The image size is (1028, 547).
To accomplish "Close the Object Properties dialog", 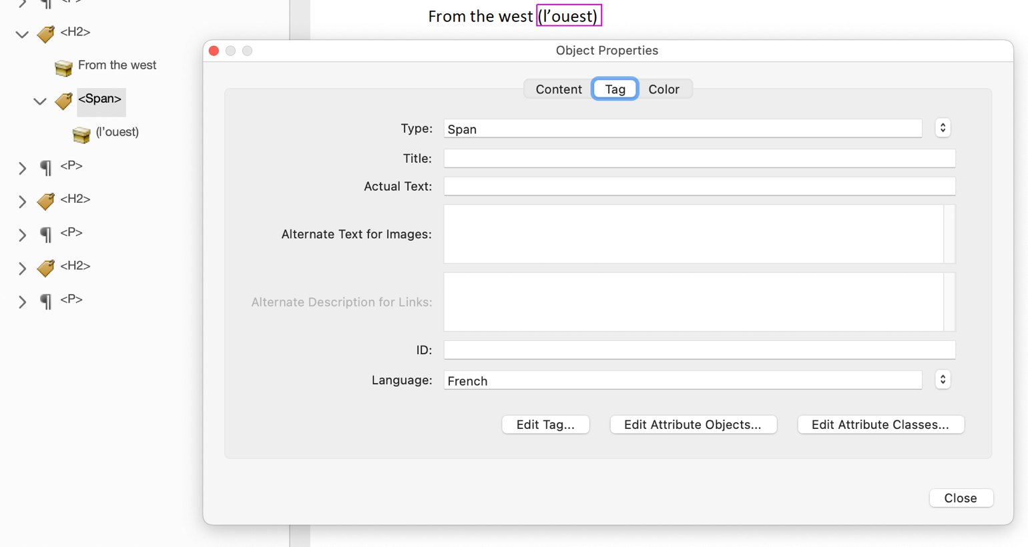I will 961,498.
